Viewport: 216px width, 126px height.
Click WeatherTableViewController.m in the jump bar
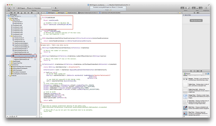point(88,13)
